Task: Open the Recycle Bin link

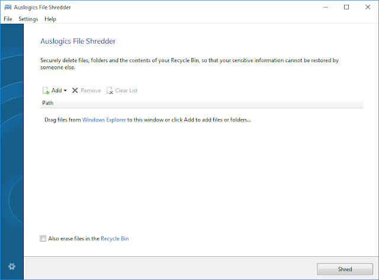Action: pos(114,239)
